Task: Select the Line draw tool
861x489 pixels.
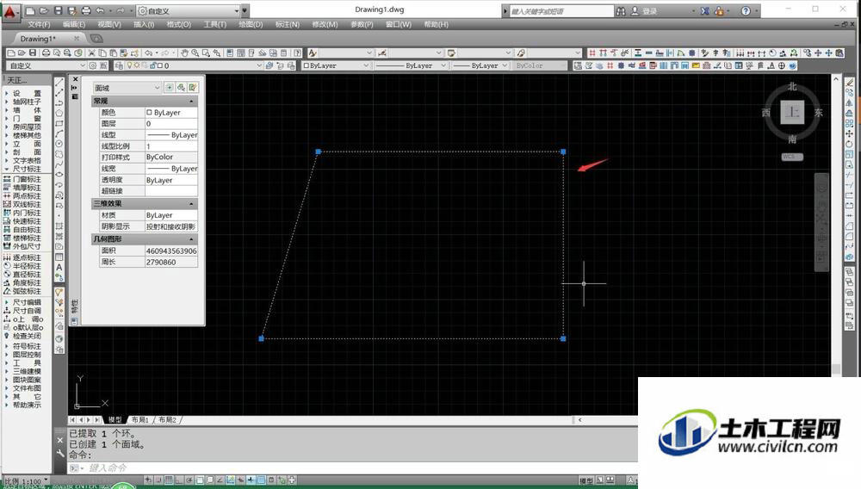Action: [59, 83]
